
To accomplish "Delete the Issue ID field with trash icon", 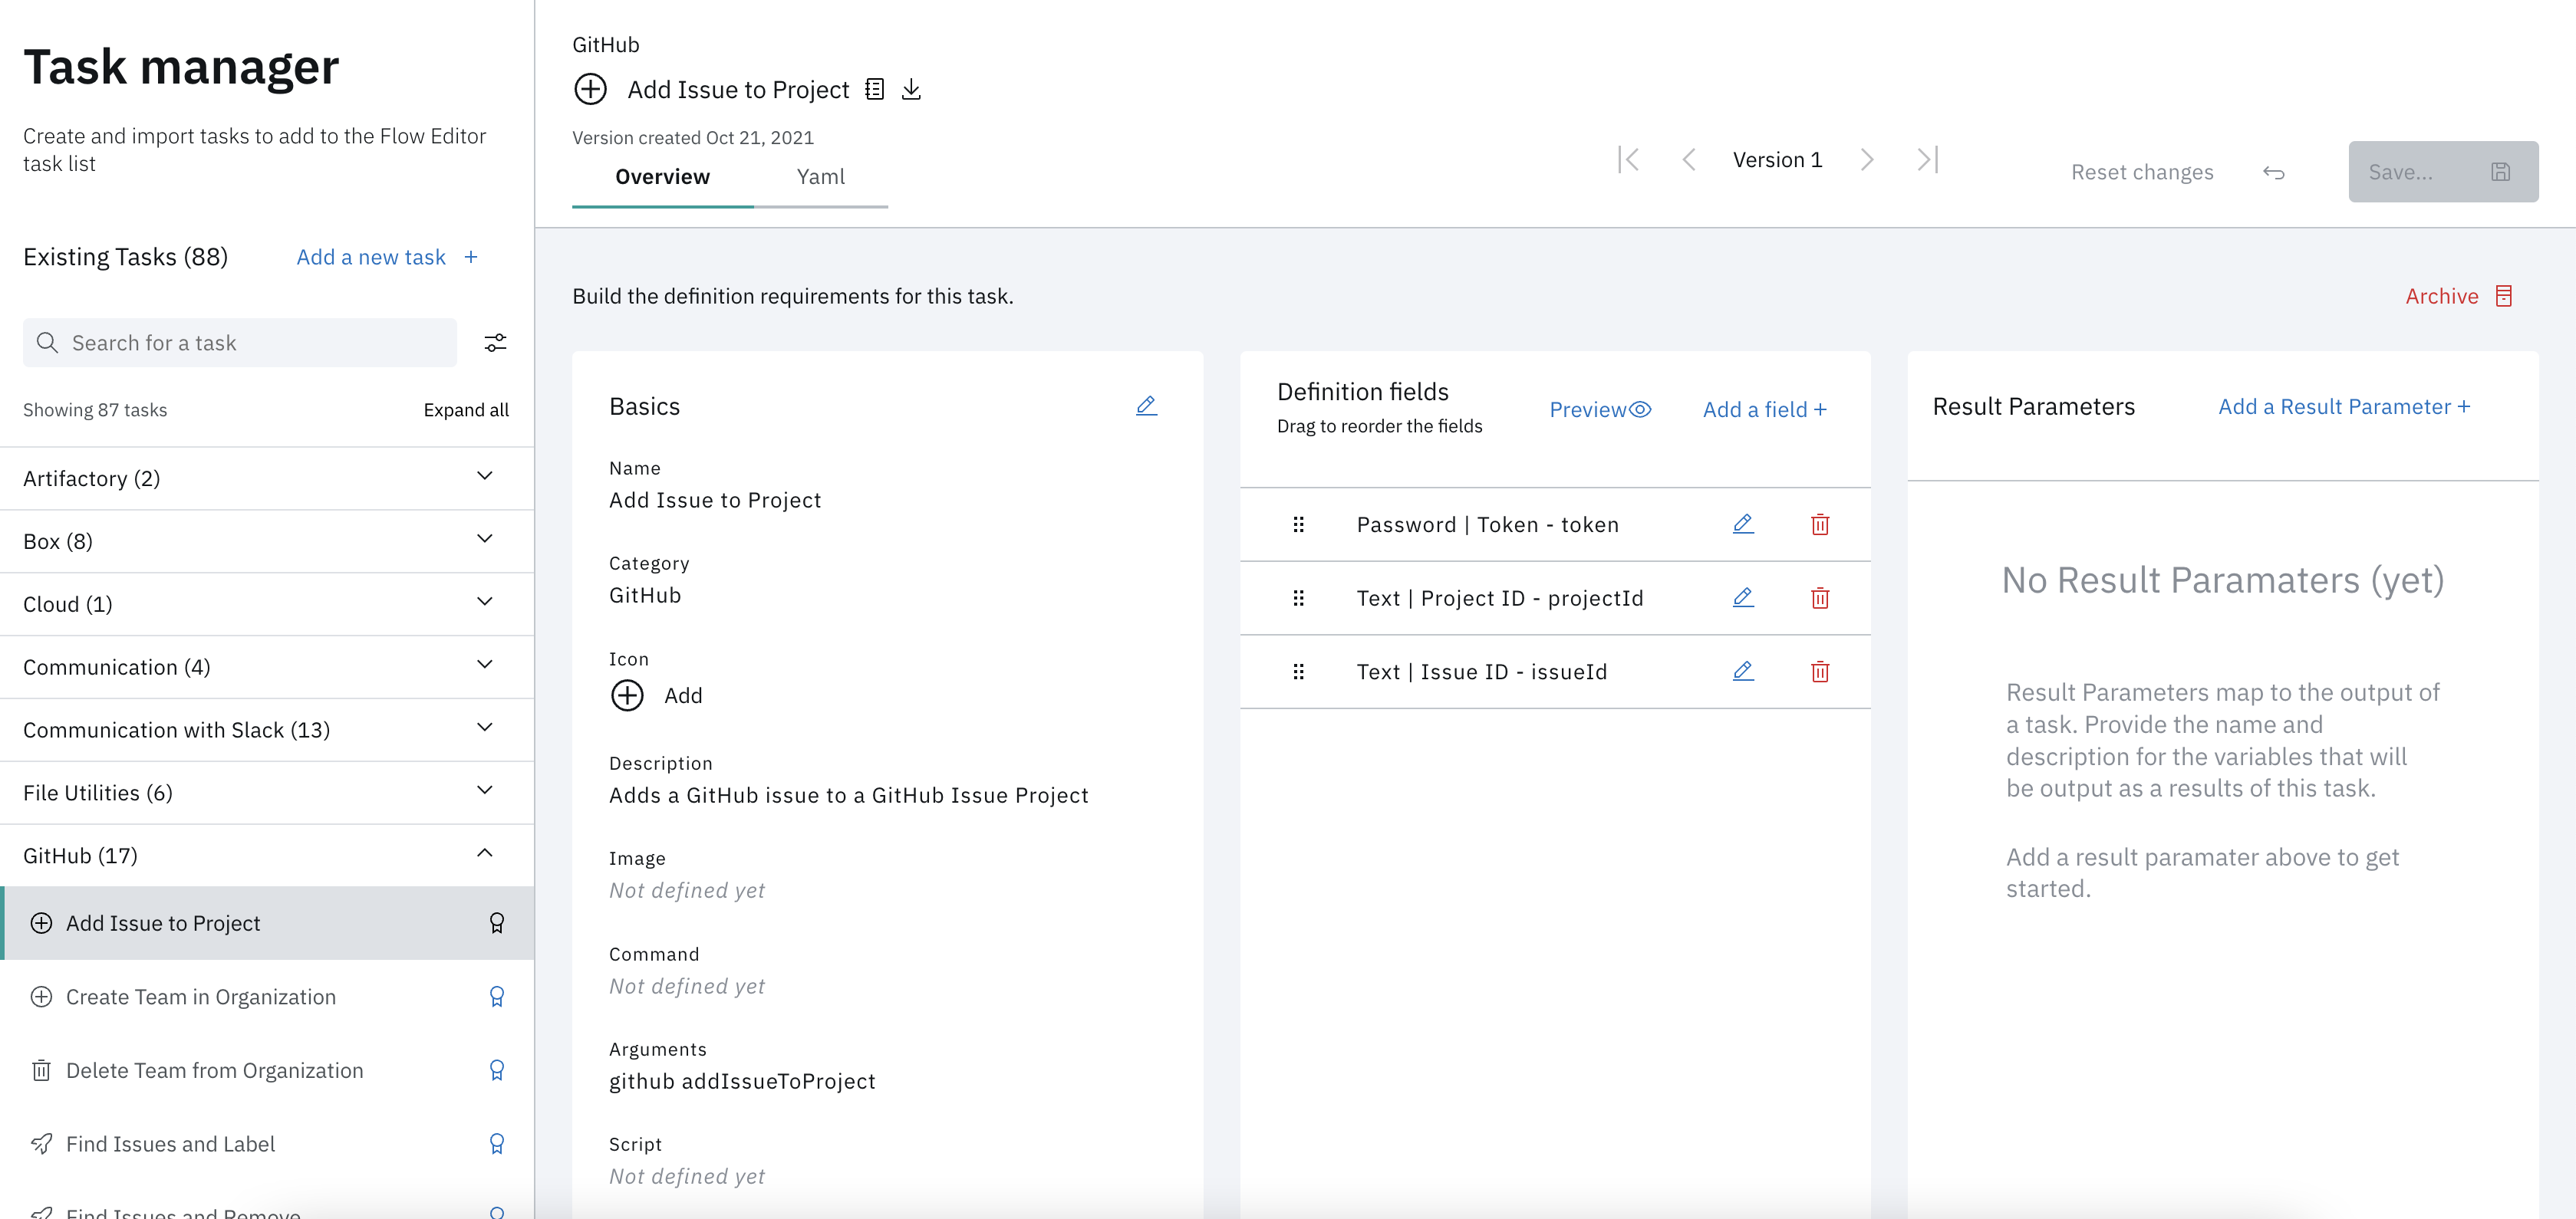I will click(x=1820, y=672).
